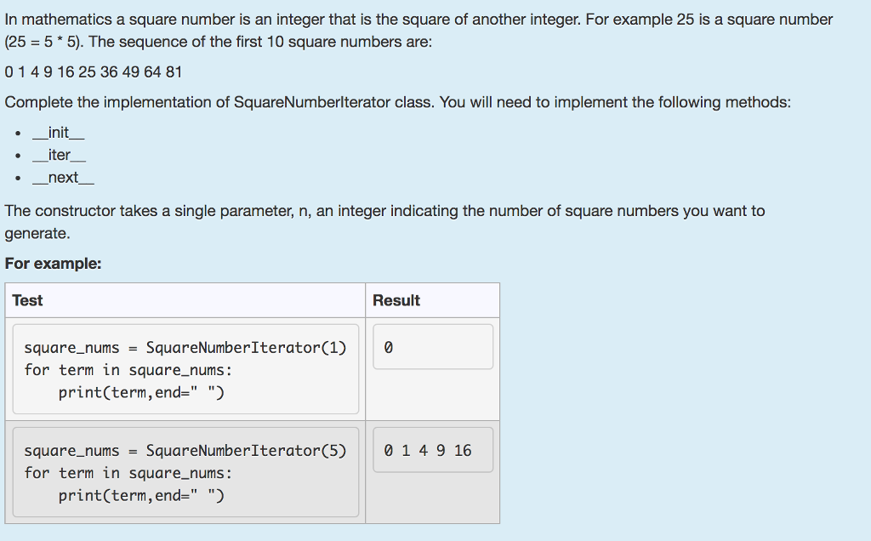This screenshot has width=871, height=541.
Task: Click the number 81 in the sequence
Action: (174, 72)
